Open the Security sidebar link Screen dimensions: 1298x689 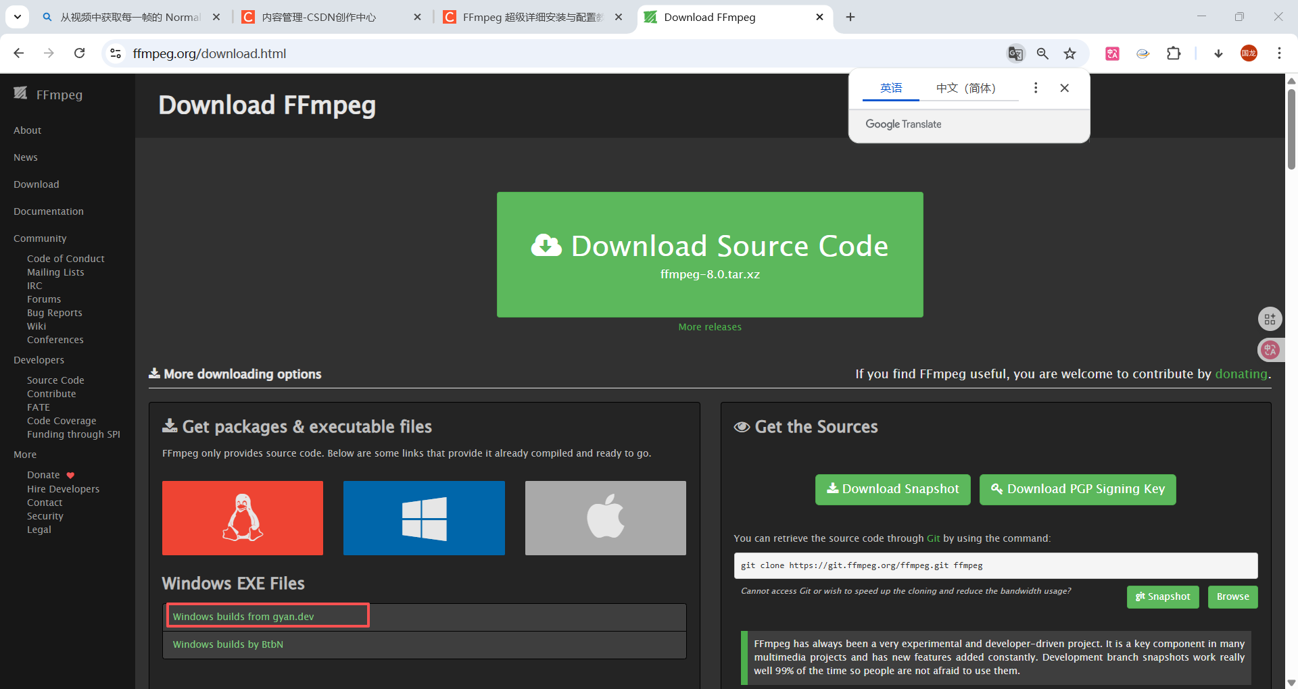(x=45, y=516)
